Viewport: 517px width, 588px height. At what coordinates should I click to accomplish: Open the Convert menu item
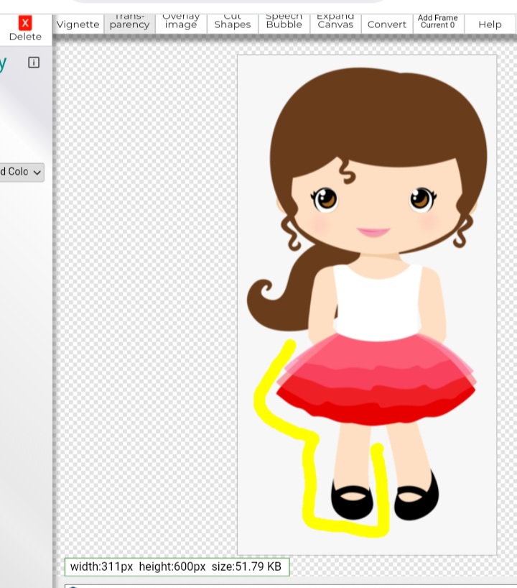point(387,24)
